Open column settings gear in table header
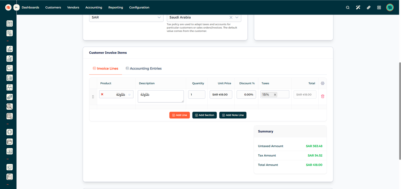401x189 pixels. coord(322,83)
